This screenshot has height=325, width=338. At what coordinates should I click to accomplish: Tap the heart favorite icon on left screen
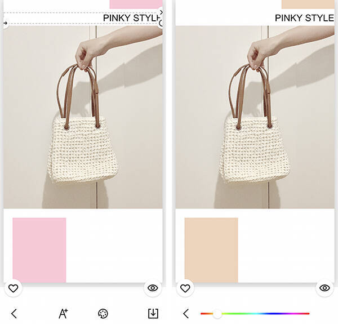[x=13, y=288]
